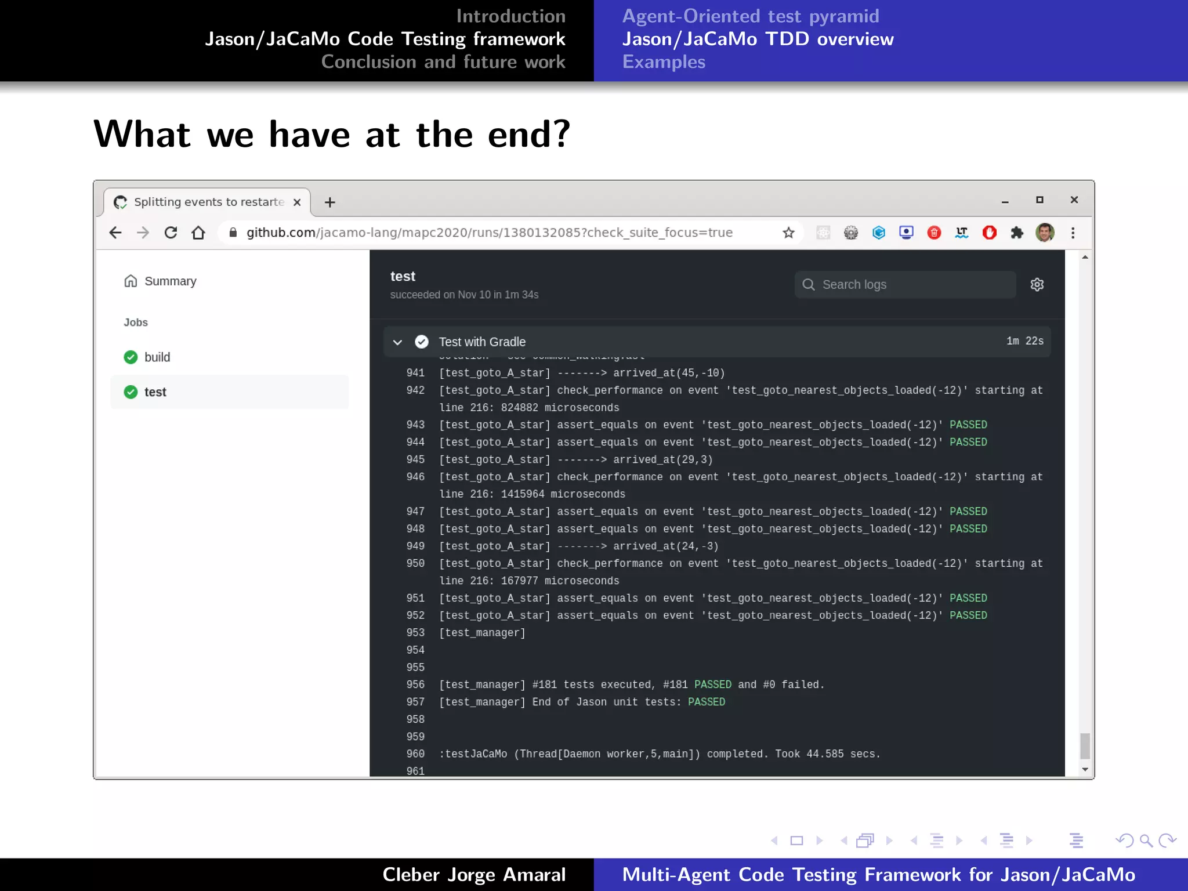Reload the GitHub page

click(171, 233)
